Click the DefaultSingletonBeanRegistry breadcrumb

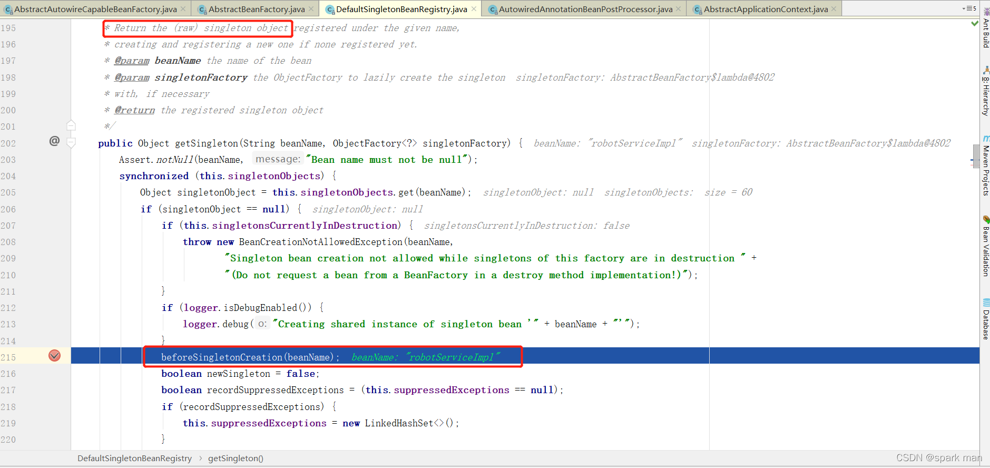(x=134, y=459)
